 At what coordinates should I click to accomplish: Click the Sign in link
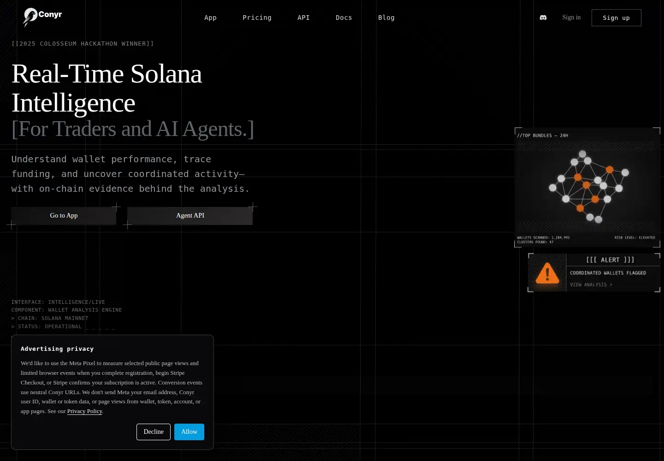pos(571,18)
